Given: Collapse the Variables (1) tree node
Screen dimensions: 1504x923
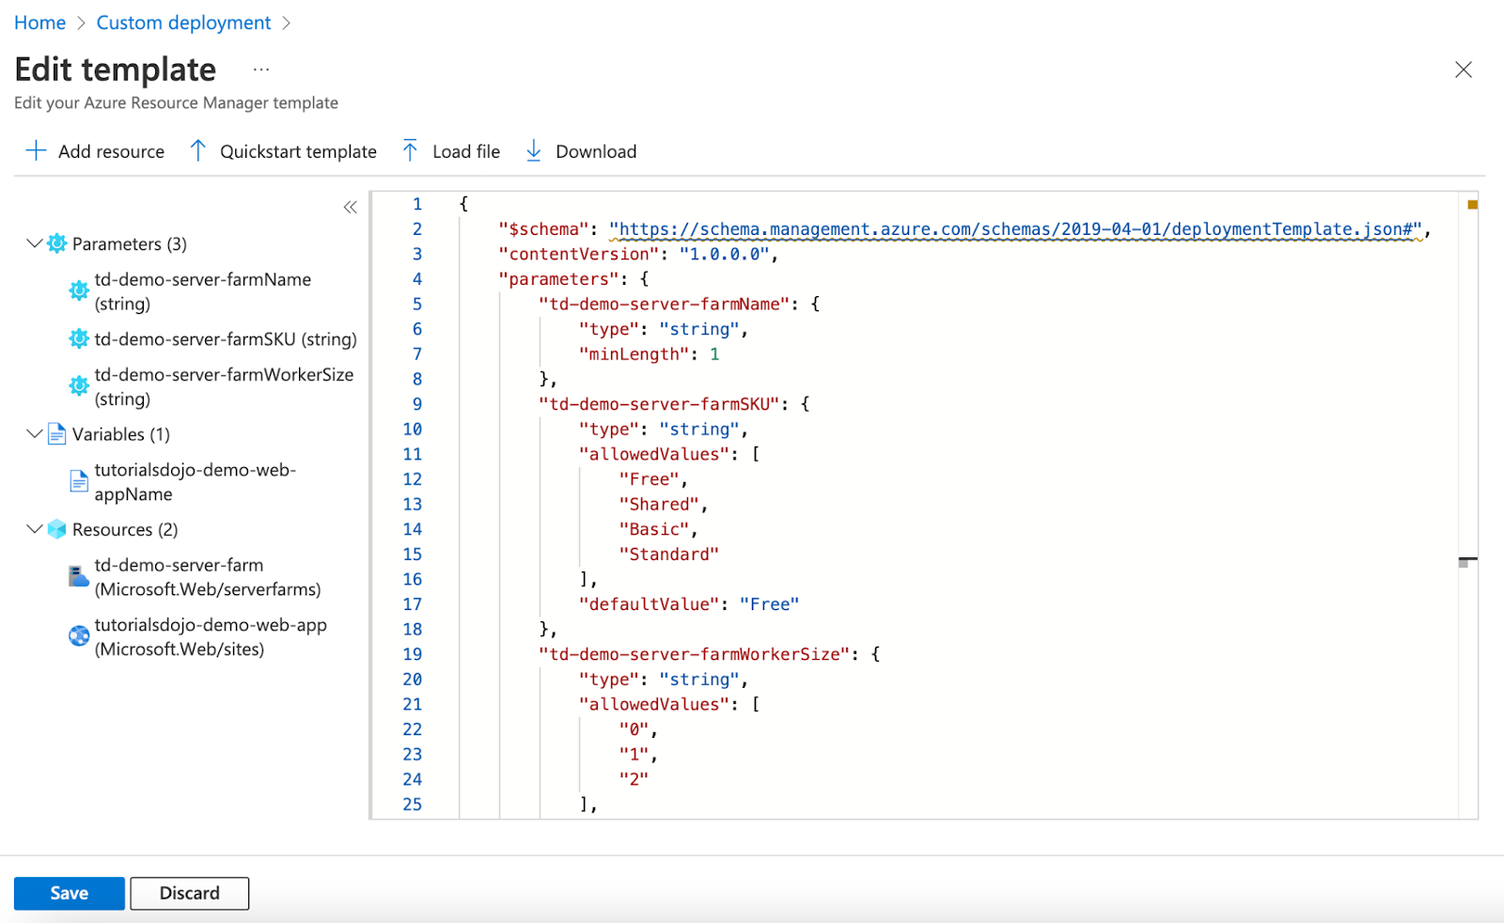Looking at the screenshot, I should [x=34, y=434].
